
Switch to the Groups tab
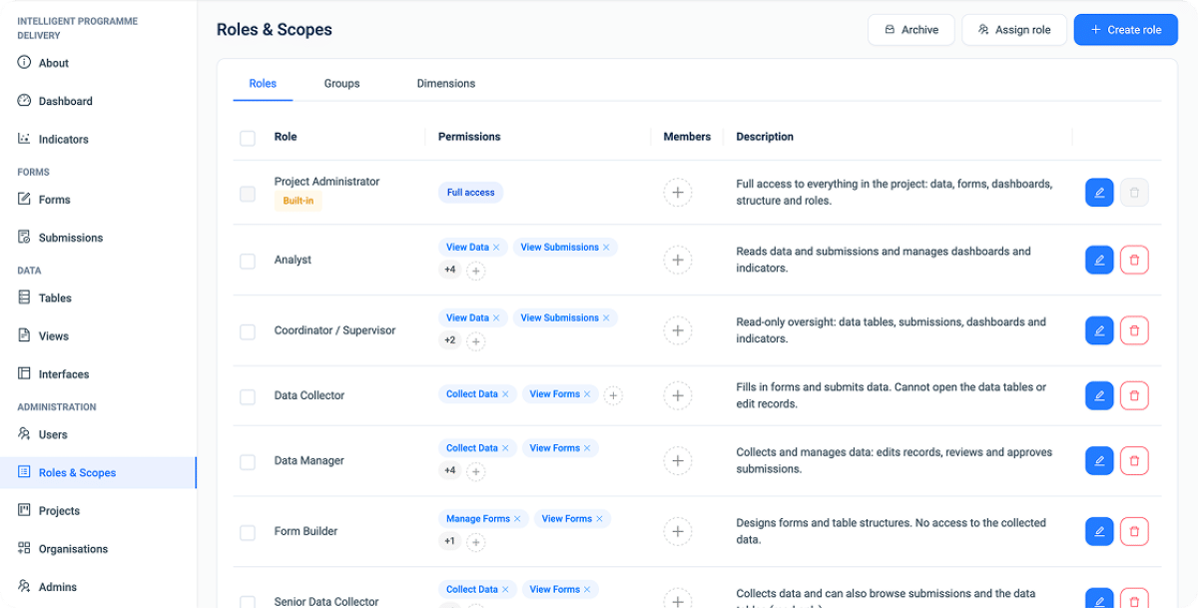(341, 84)
